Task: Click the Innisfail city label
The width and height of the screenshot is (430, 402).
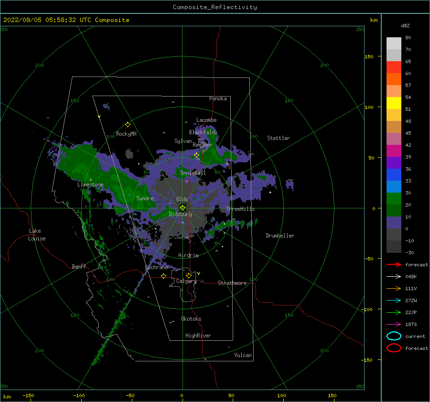Action: tap(193, 173)
